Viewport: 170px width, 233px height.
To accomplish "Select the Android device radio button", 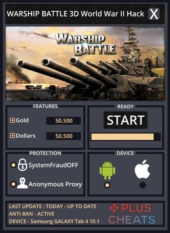I will (107, 185).
